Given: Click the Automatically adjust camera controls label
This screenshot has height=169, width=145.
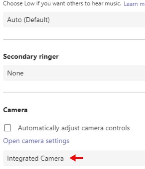Looking at the screenshot, I should 74,128.
